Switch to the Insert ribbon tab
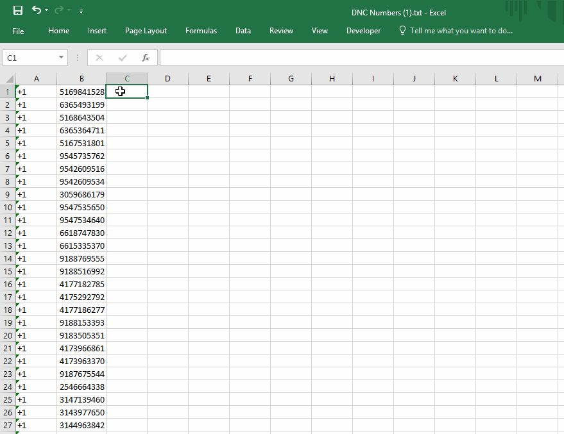Viewport: 564px width, 434px height. [97, 31]
